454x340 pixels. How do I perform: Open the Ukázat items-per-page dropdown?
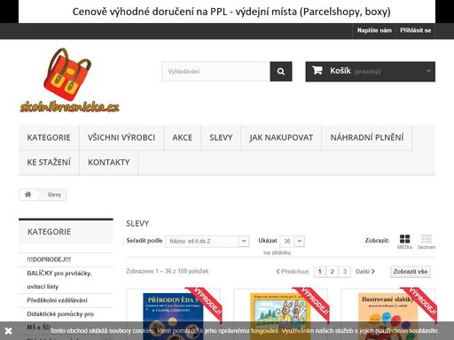tap(292, 242)
